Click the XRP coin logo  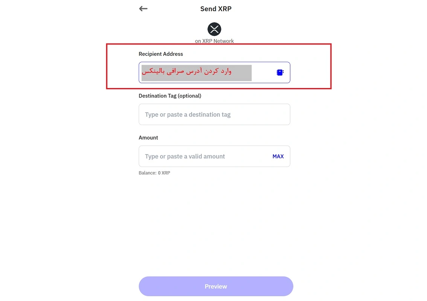[214, 29]
